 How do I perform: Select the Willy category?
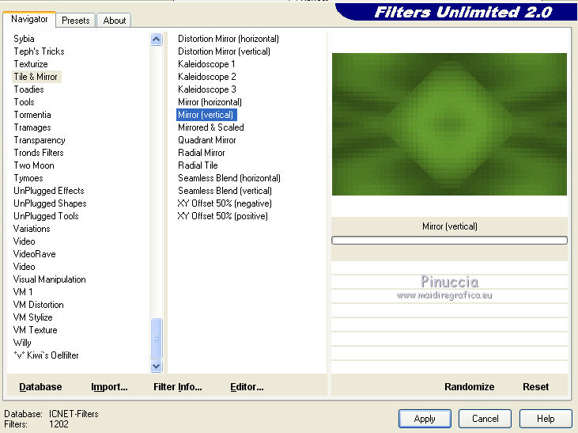click(x=22, y=343)
